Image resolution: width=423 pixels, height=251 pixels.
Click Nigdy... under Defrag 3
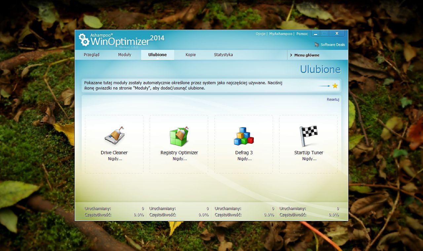245,159
